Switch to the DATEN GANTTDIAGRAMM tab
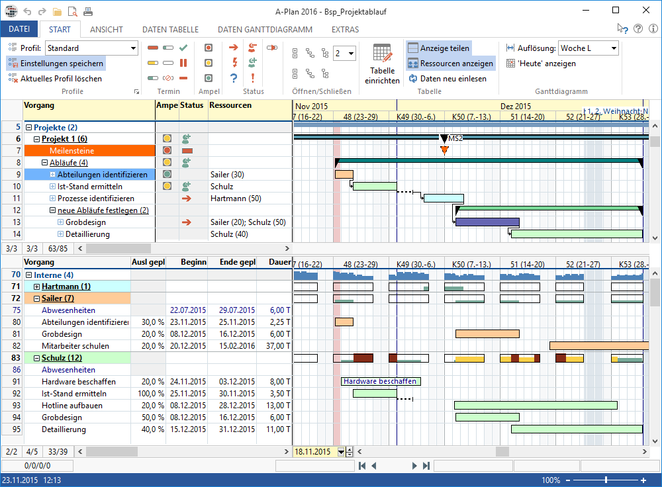The image size is (662, 487). (265, 30)
